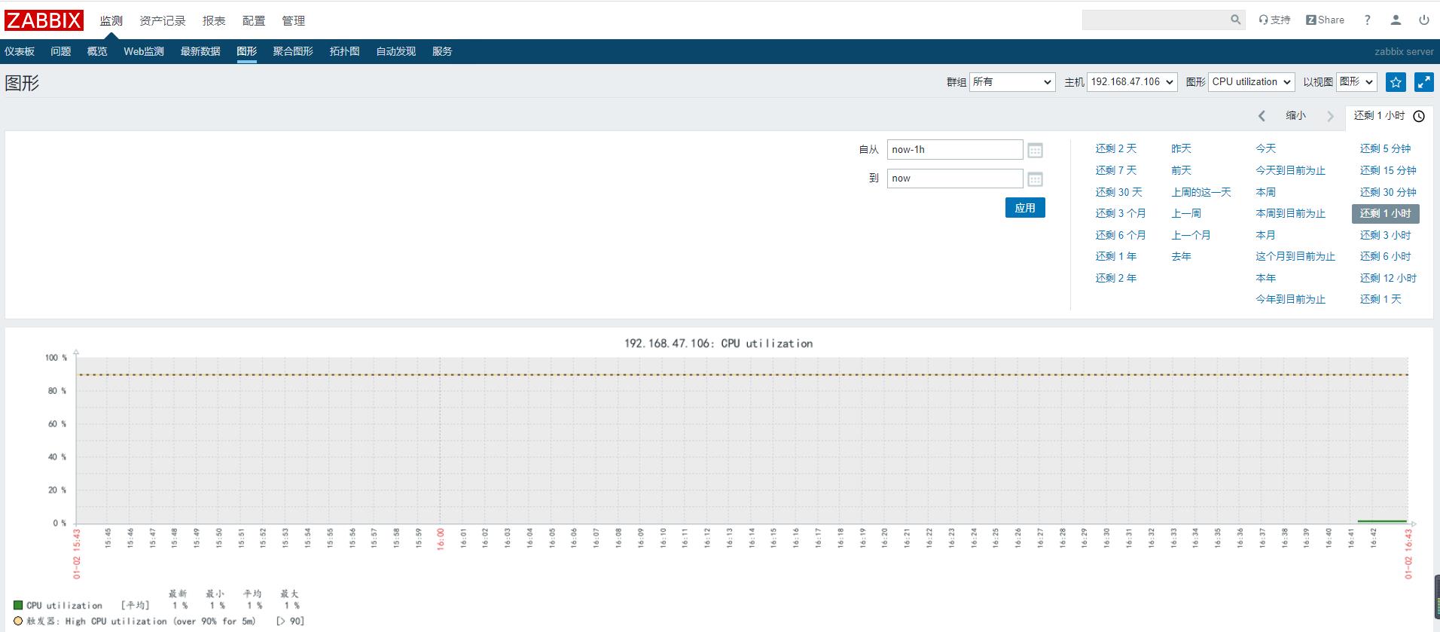The width and height of the screenshot is (1440, 632).
Task: Open the Discovery submenu
Action: point(396,51)
